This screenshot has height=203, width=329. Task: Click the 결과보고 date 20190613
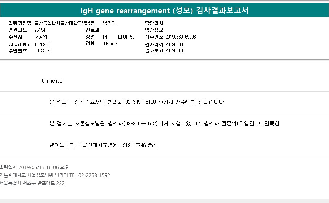(174, 51)
